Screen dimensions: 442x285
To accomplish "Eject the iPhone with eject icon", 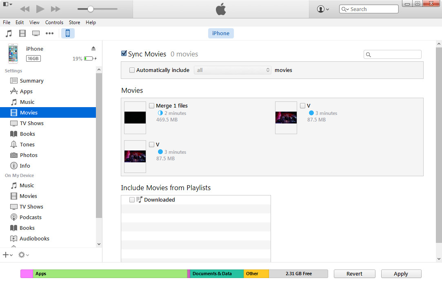I will point(93,49).
